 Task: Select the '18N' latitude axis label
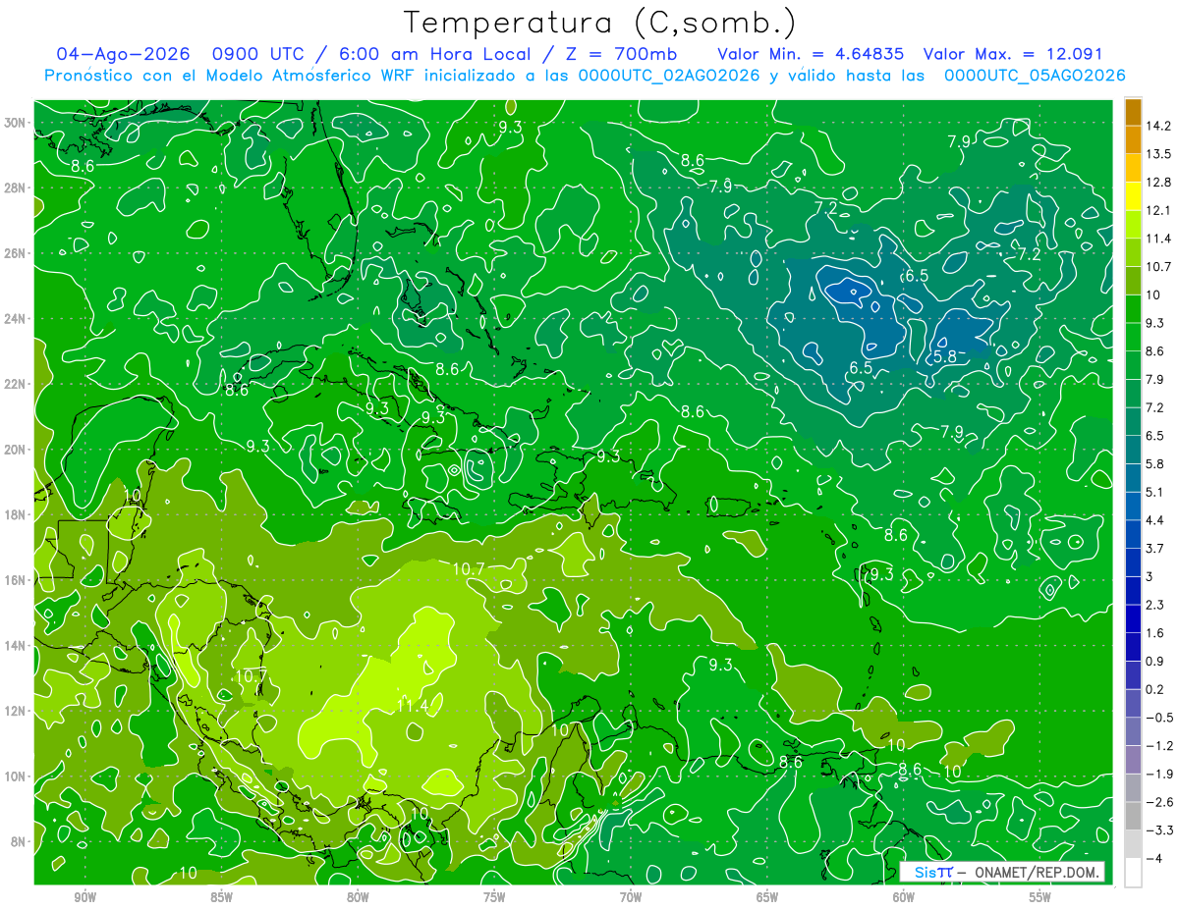tap(15, 514)
